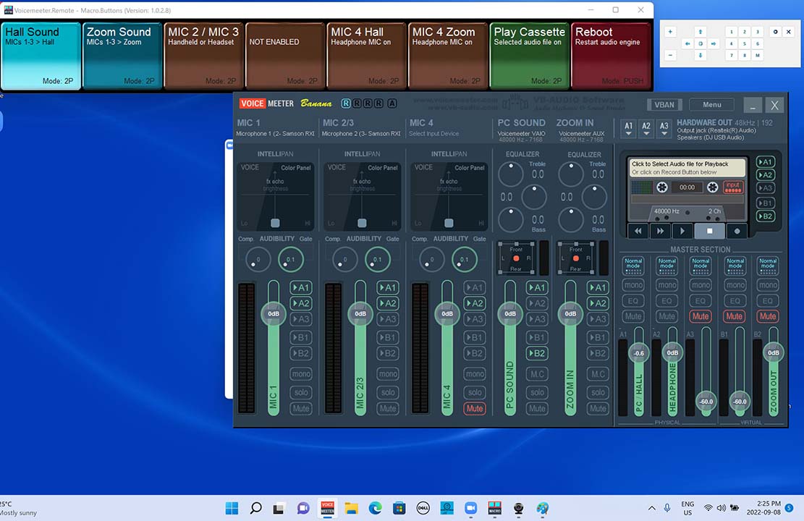Screen dimensions: 804x521
Task: Fast-forward the cassette in Voicemeeter
Action: [661, 231]
